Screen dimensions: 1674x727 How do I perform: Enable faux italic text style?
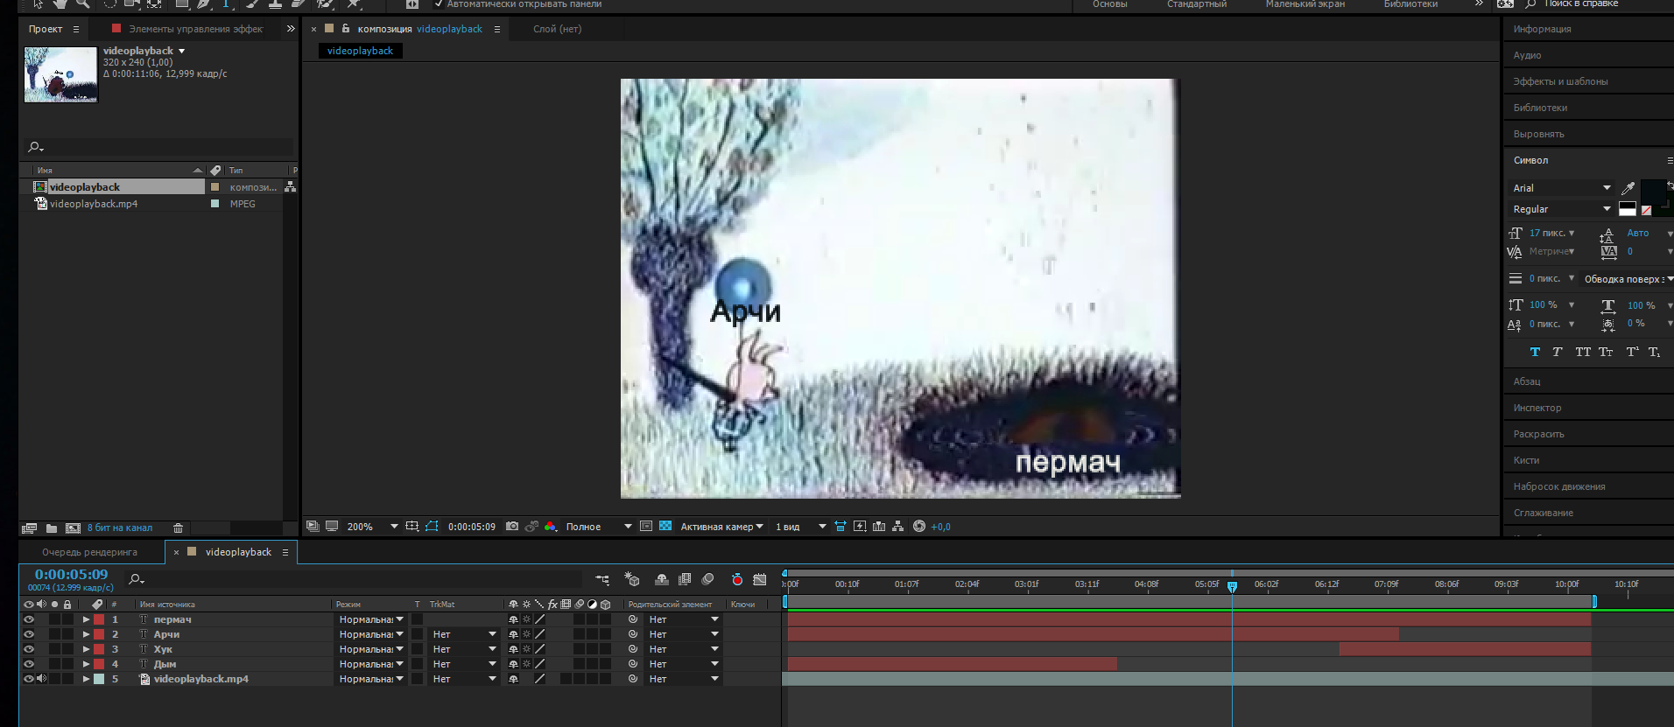1557,352
